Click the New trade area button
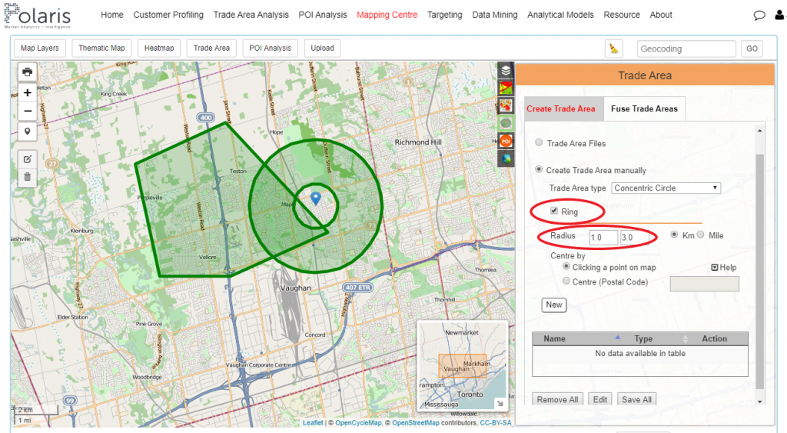The height and width of the screenshot is (433, 787). point(554,305)
